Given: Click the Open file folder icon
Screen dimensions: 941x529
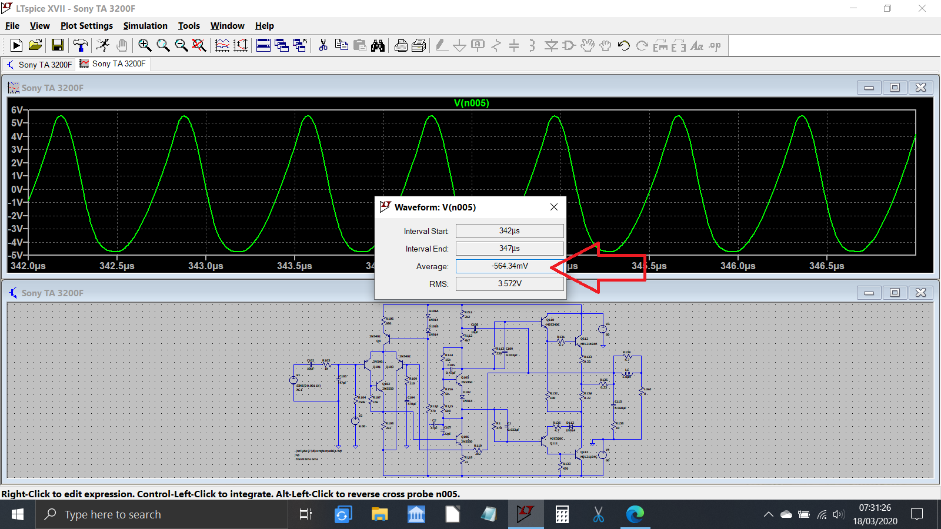Looking at the screenshot, I should pyautogui.click(x=35, y=45).
